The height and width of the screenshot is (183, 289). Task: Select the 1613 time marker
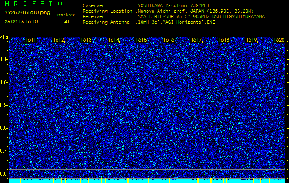tap(86, 40)
